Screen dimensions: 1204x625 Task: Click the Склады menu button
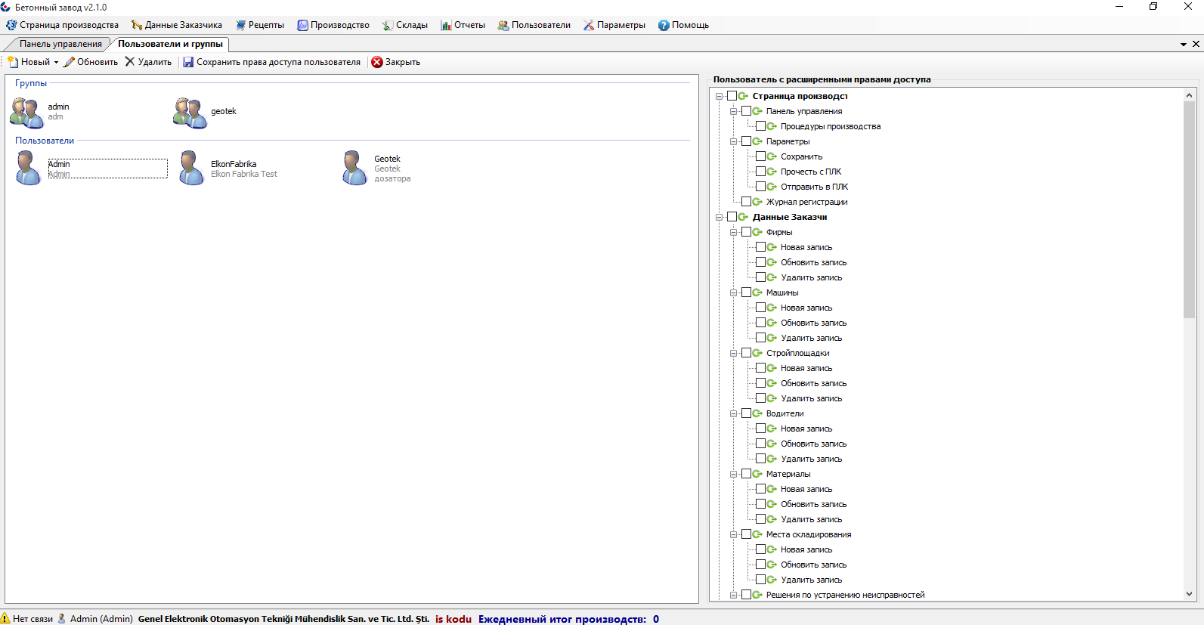coord(405,25)
